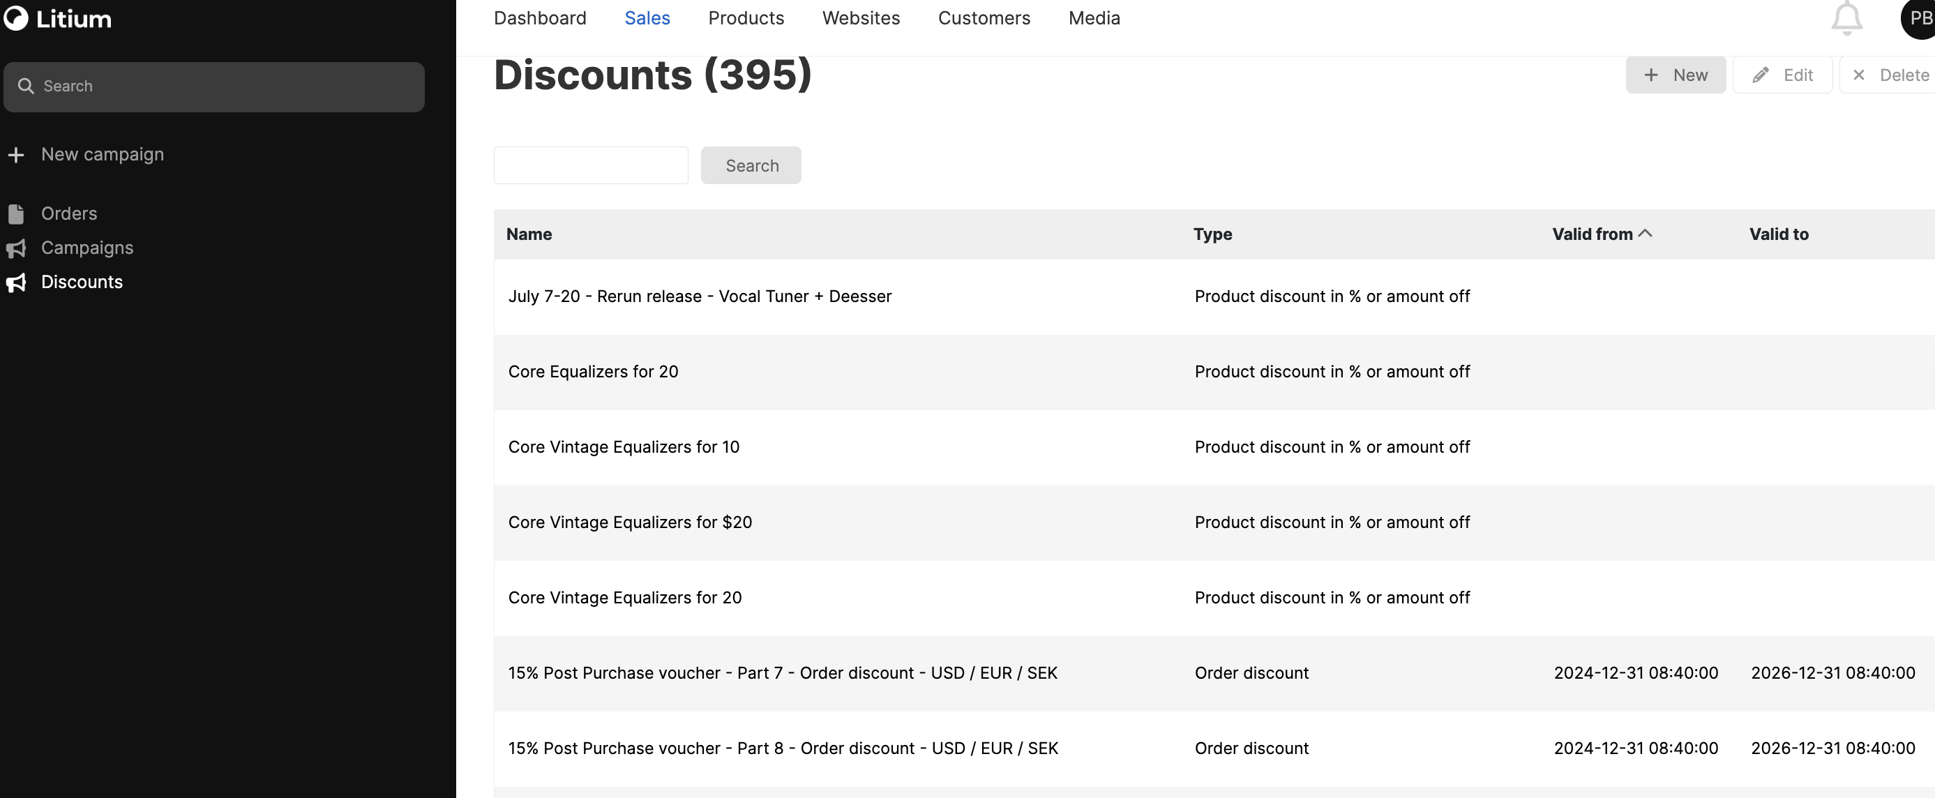
Task: Click the sidebar search magnifier icon
Action: [x=26, y=86]
